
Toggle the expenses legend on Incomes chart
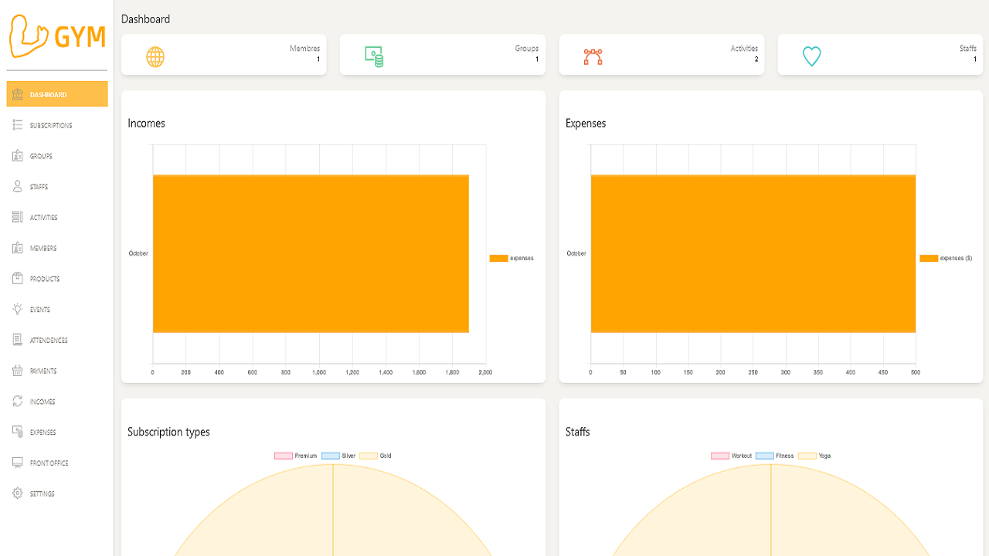pyautogui.click(x=511, y=258)
